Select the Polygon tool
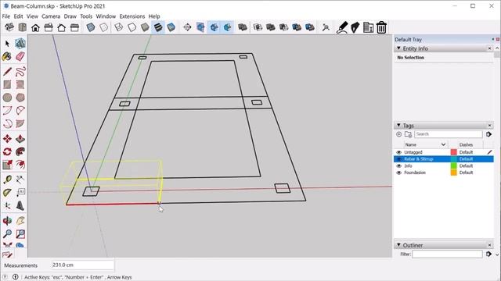Screen dimensions: 501x281 [20, 98]
